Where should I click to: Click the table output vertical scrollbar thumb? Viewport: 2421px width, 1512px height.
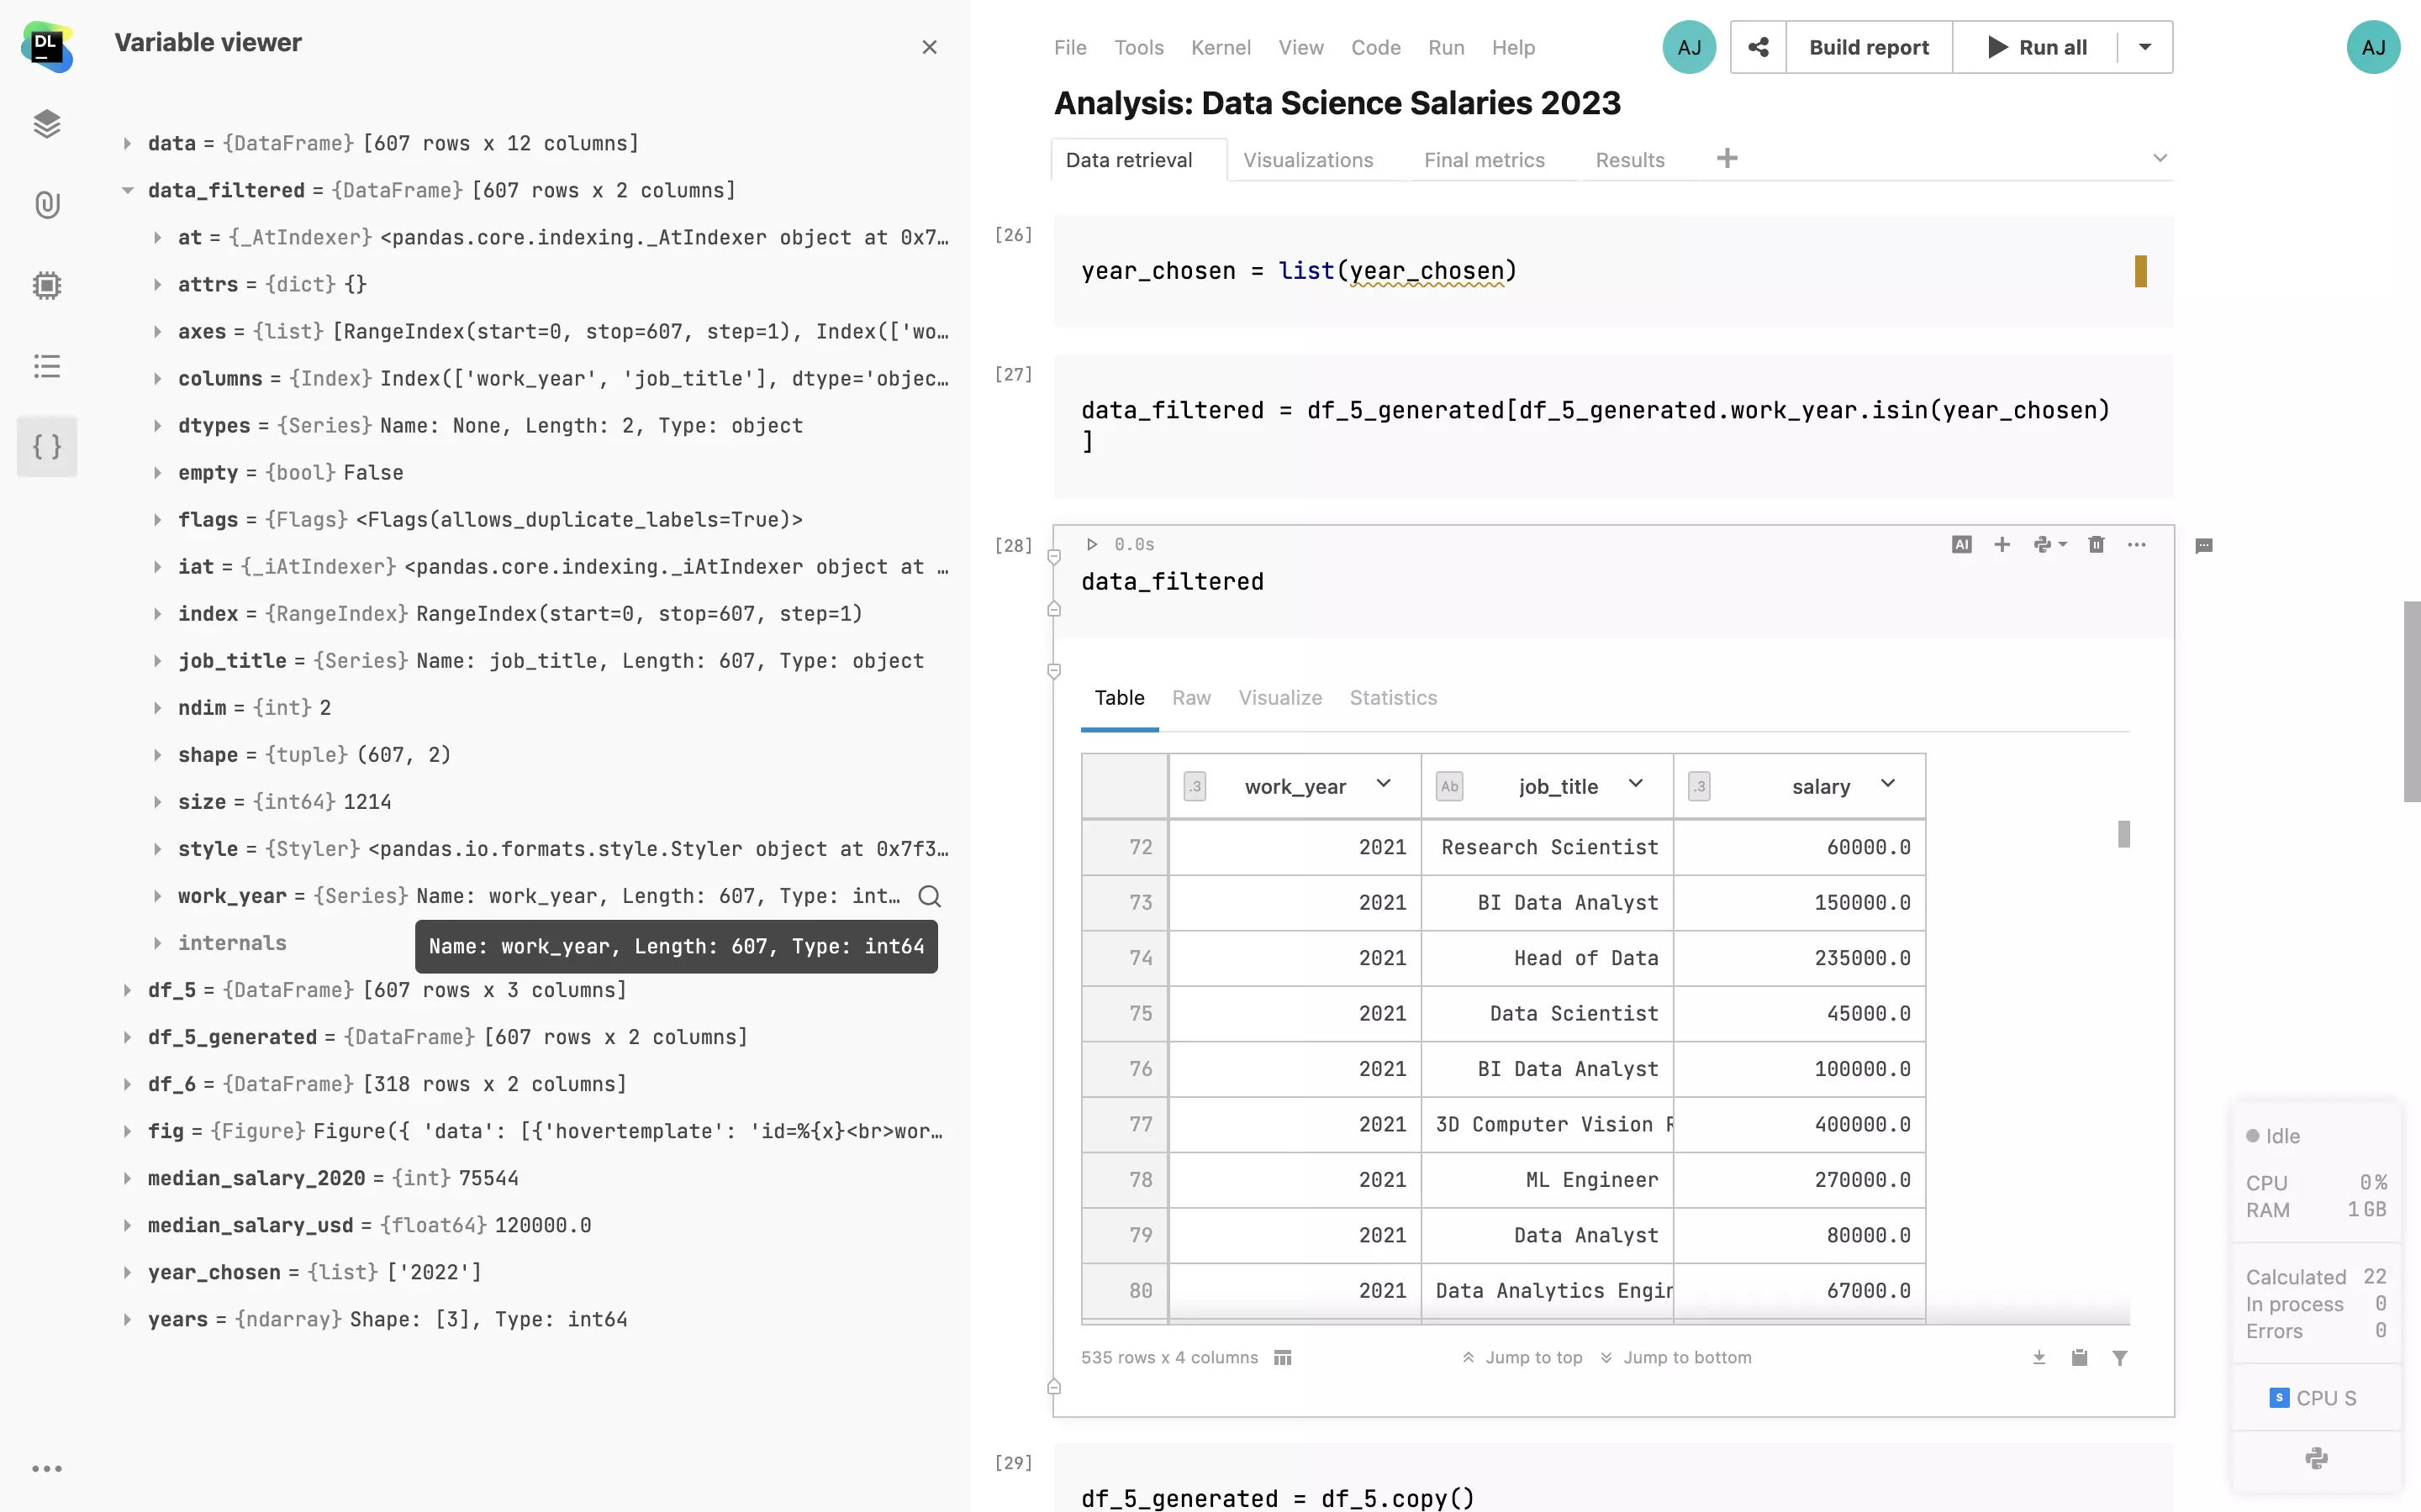2124,834
